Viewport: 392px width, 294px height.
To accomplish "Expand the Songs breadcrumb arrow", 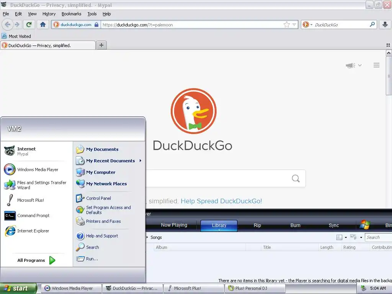I will click(147, 237).
